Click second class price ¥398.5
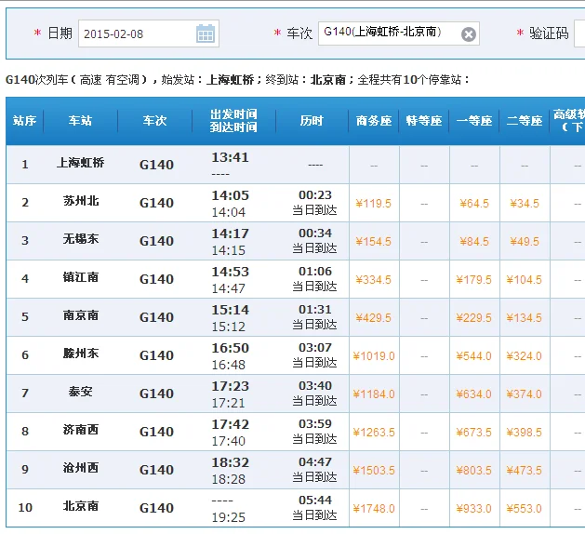 [525, 433]
